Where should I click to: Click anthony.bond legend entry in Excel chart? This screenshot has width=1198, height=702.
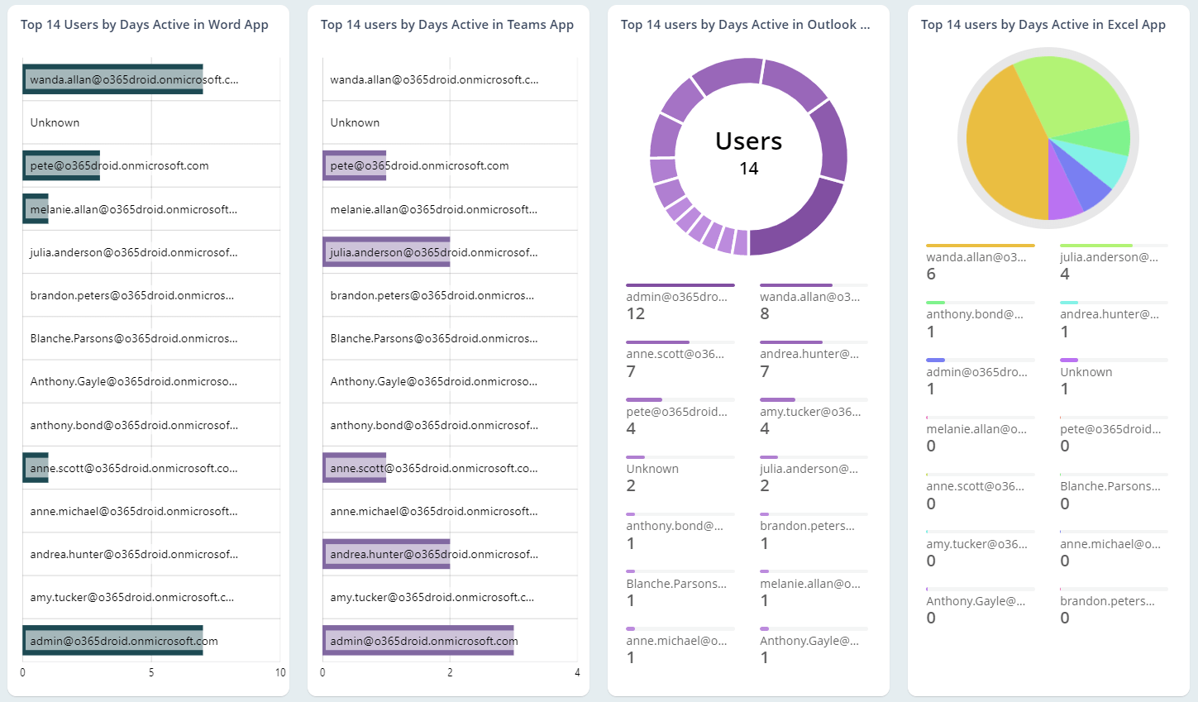[974, 314]
